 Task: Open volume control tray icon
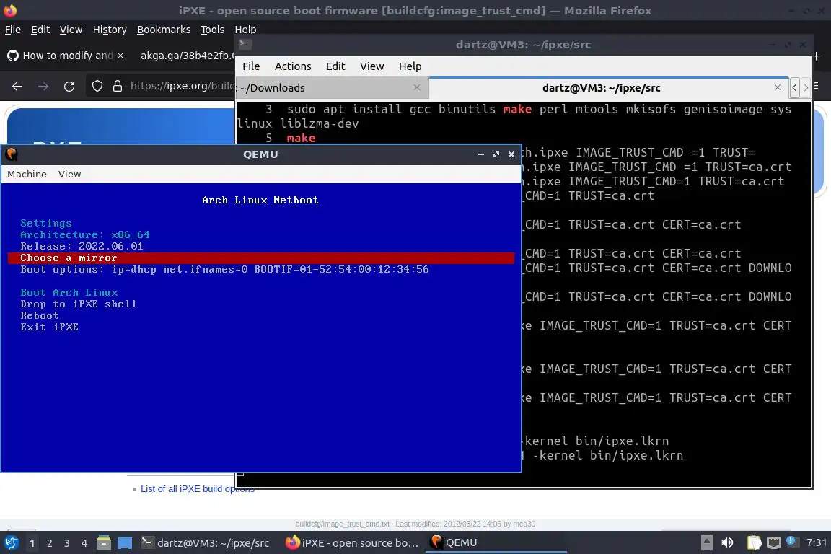click(728, 542)
